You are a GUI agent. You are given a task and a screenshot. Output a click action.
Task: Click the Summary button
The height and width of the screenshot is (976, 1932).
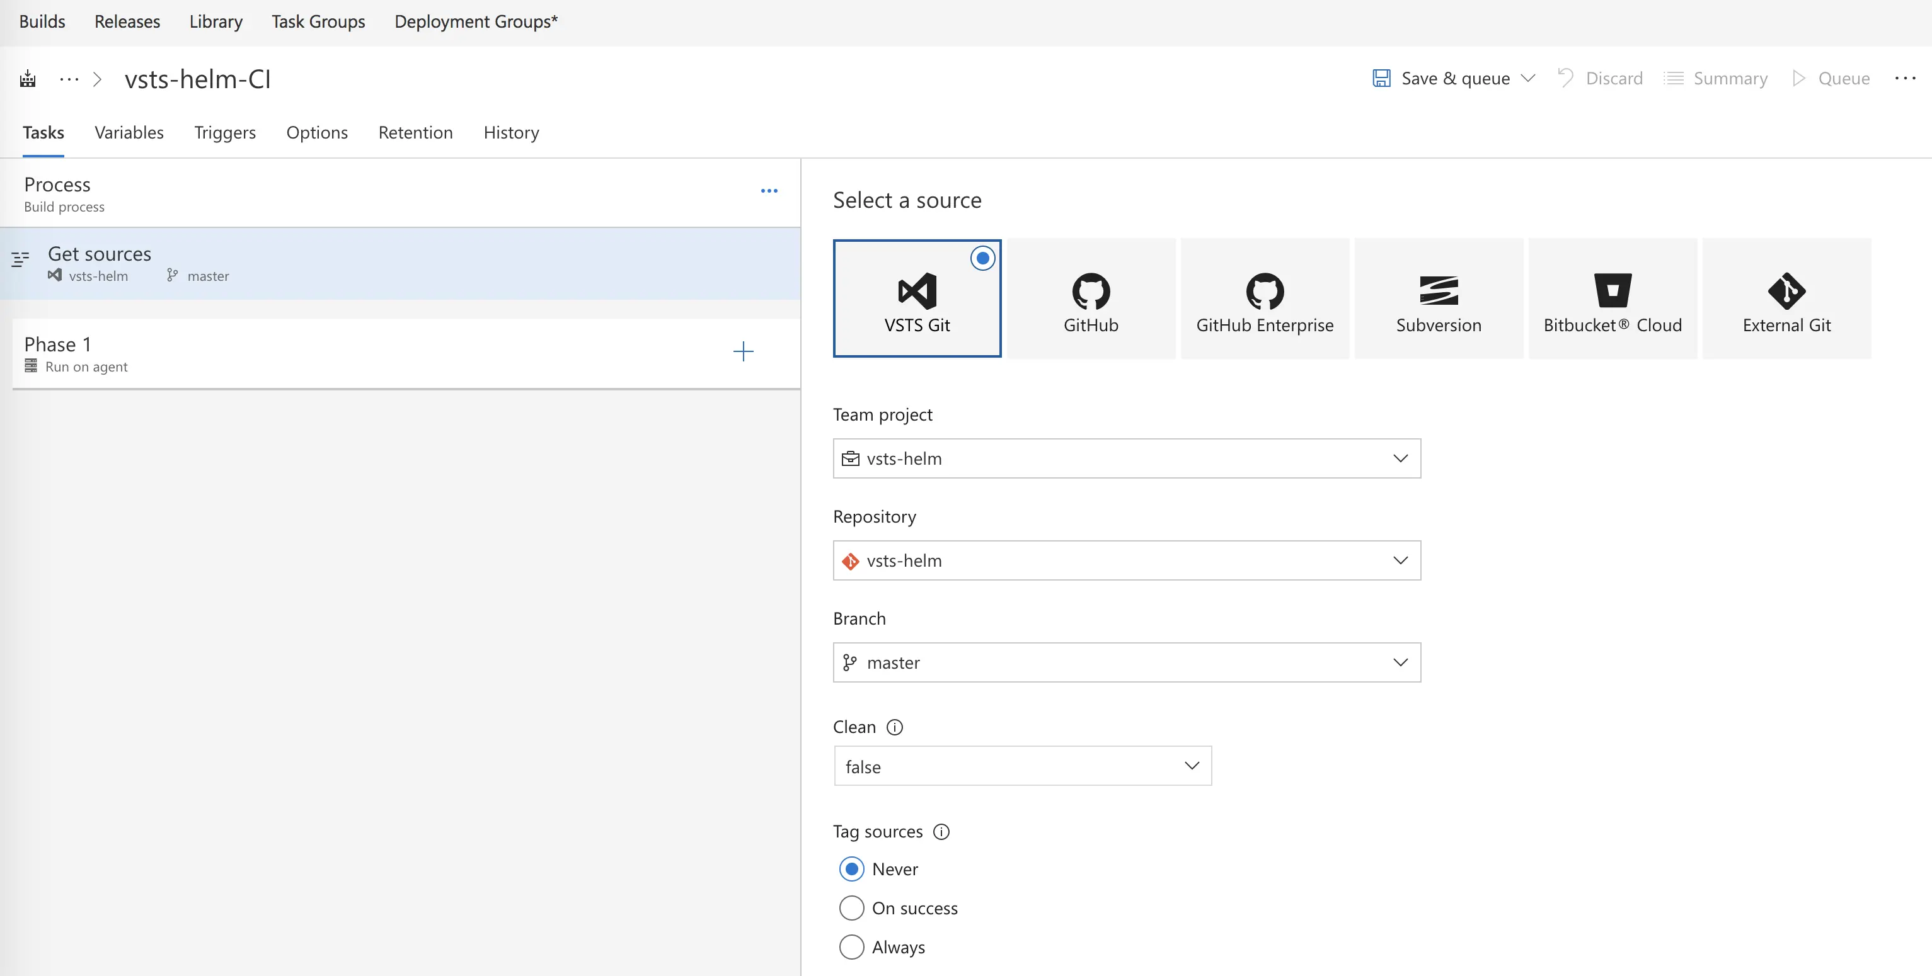(x=1715, y=78)
